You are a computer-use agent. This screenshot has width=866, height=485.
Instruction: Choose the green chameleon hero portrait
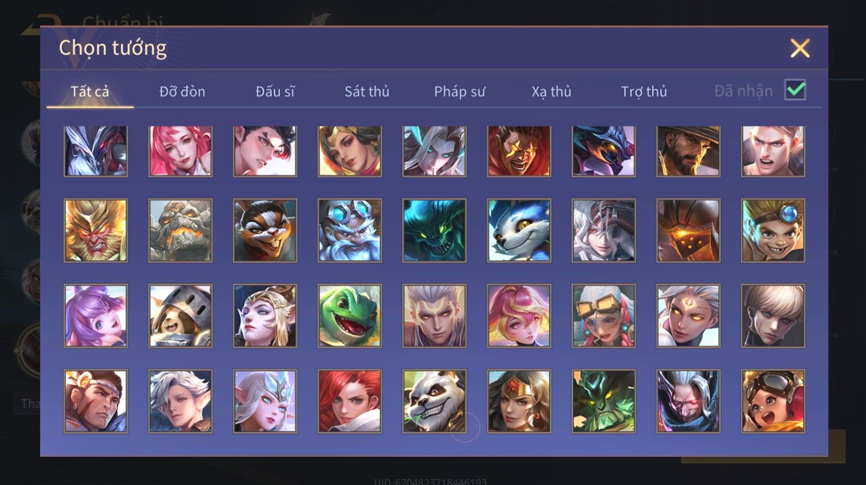[x=350, y=315]
